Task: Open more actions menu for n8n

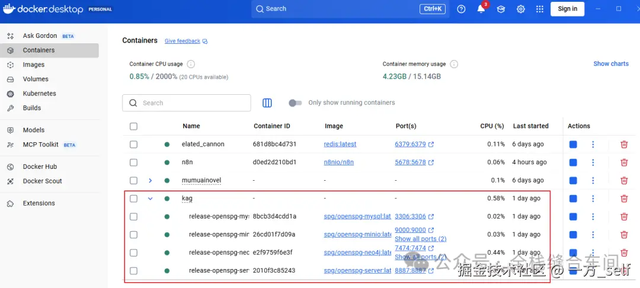Action: 593,162
